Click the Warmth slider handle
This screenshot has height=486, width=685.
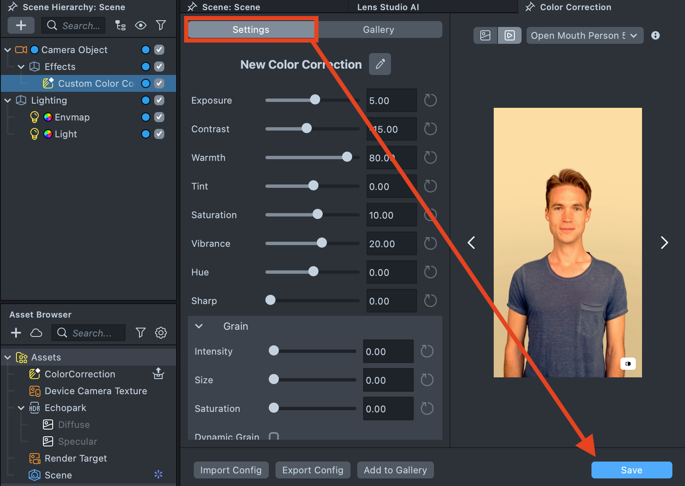(347, 157)
